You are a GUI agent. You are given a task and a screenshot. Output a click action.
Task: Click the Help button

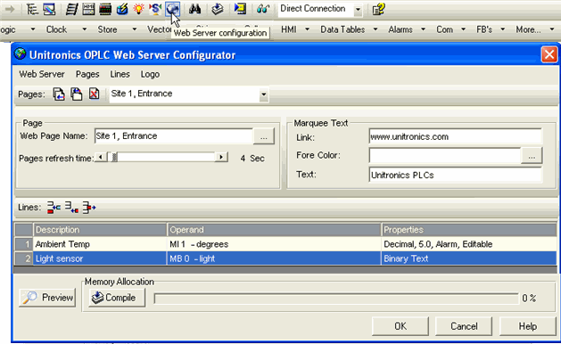coord(528,326)
